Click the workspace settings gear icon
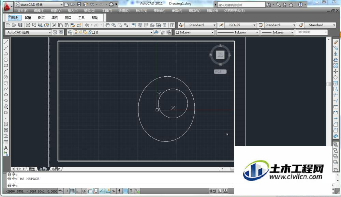 click(55, 32)
